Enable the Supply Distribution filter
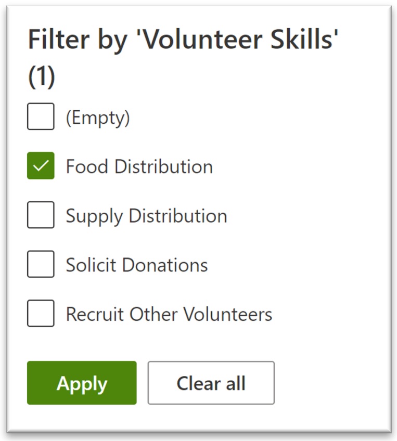Viewport: 397px width, 441px height. 40,215
